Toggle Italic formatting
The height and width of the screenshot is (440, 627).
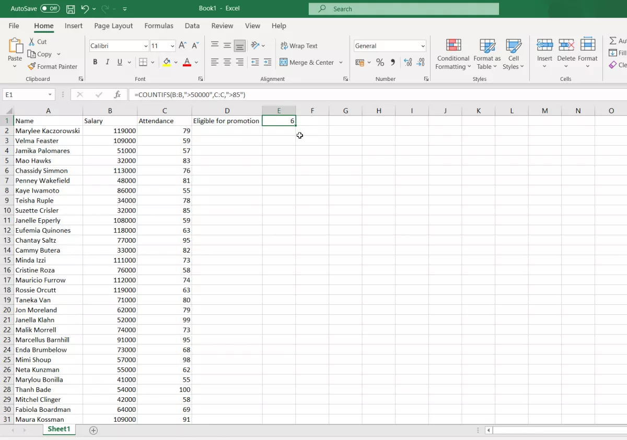point(108,62)
